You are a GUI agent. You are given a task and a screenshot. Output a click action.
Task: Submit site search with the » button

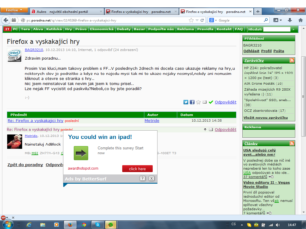pos(293,30)
